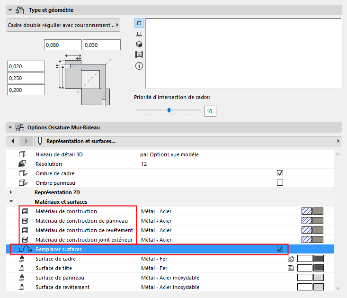347x298 pixels.
Task: Click the Options Ossature Mur-Rideau panel icon
Action: [20, 127]
